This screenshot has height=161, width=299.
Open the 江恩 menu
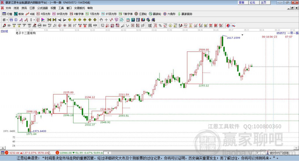tap(32, 8)
